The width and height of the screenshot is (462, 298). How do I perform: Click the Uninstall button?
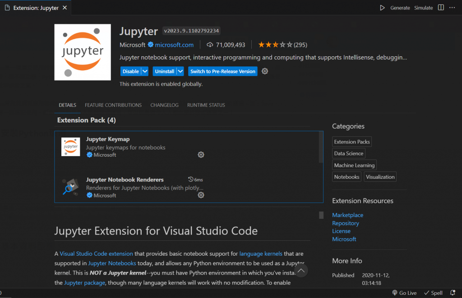tap(164, 72)
